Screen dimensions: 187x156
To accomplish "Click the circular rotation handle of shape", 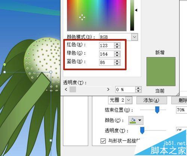I will 51,72.
